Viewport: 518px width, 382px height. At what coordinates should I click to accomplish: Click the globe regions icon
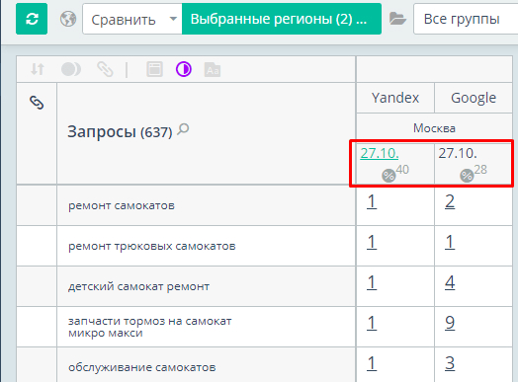(68, 19)
